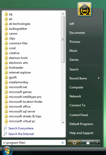Screen dimensions: 106x155
Task: Open Default Programs
Action: coord(81,124)
